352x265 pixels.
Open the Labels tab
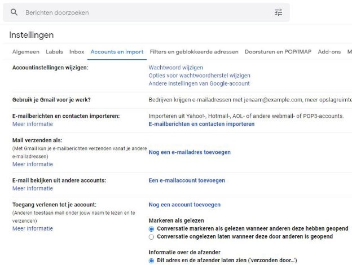(x=54, y=52)
